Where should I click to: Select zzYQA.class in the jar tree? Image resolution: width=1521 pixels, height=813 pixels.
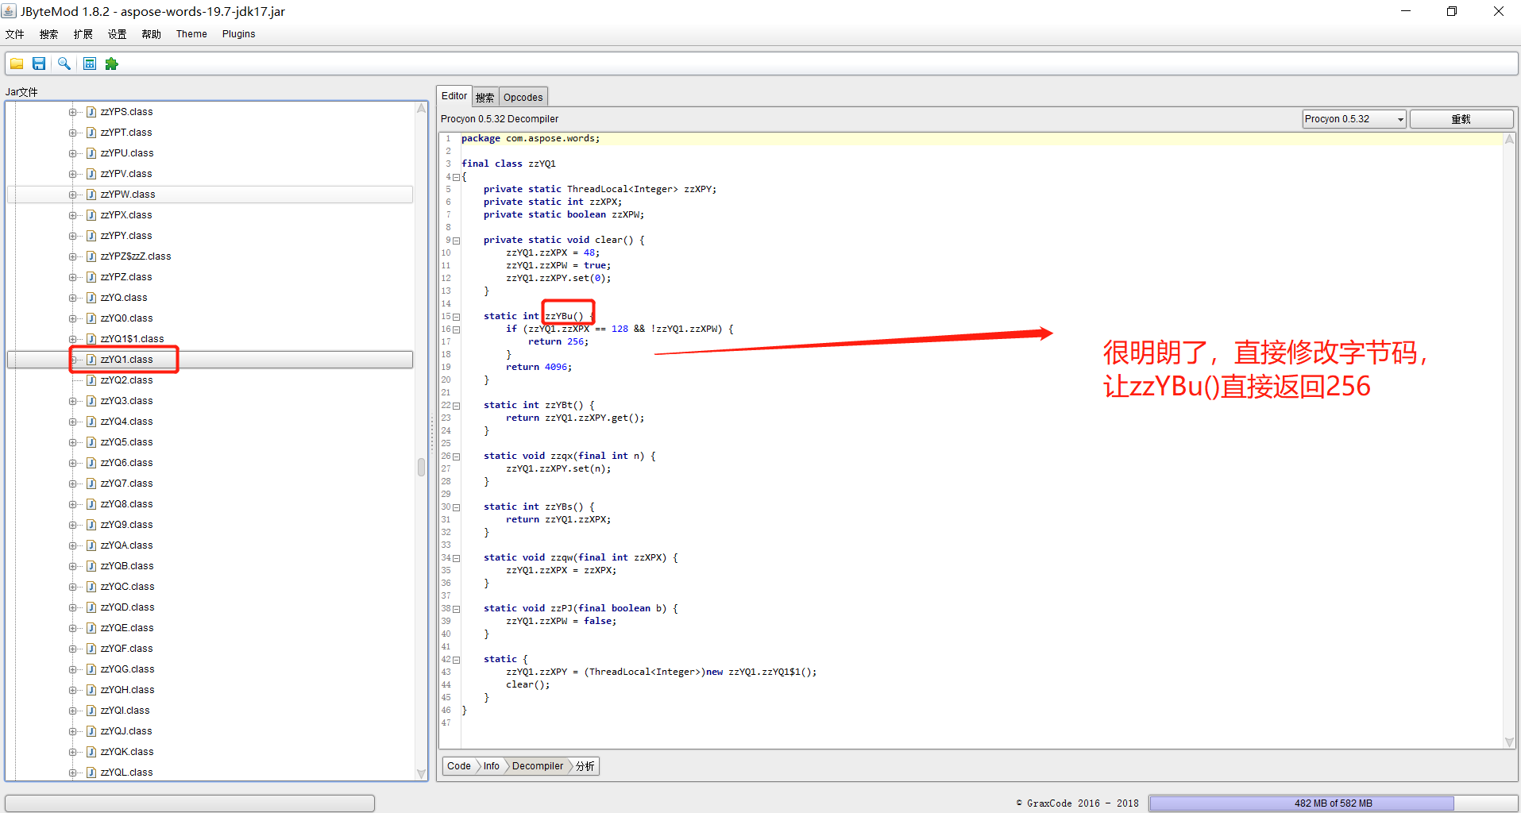pyautogui.click(x=126, y=545)
